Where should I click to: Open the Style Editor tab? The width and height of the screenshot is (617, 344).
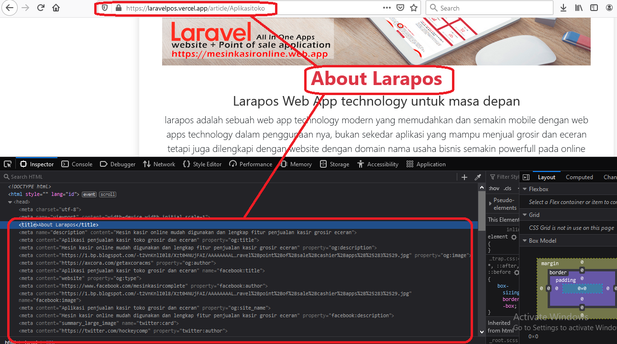[202, 164]
